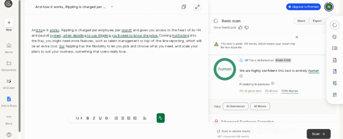The width and height of the screenshot is (343, 139).
Task: Click the green spell check button
Action: click(x=160, y=118)
